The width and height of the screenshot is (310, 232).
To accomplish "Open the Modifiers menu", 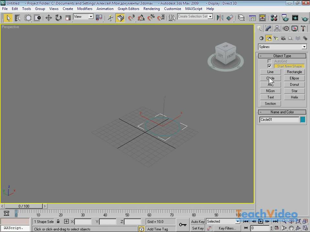I will 85,9.
